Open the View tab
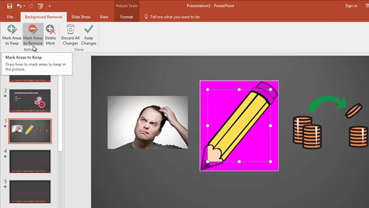 pyautogui.click(x=104, y=17)
